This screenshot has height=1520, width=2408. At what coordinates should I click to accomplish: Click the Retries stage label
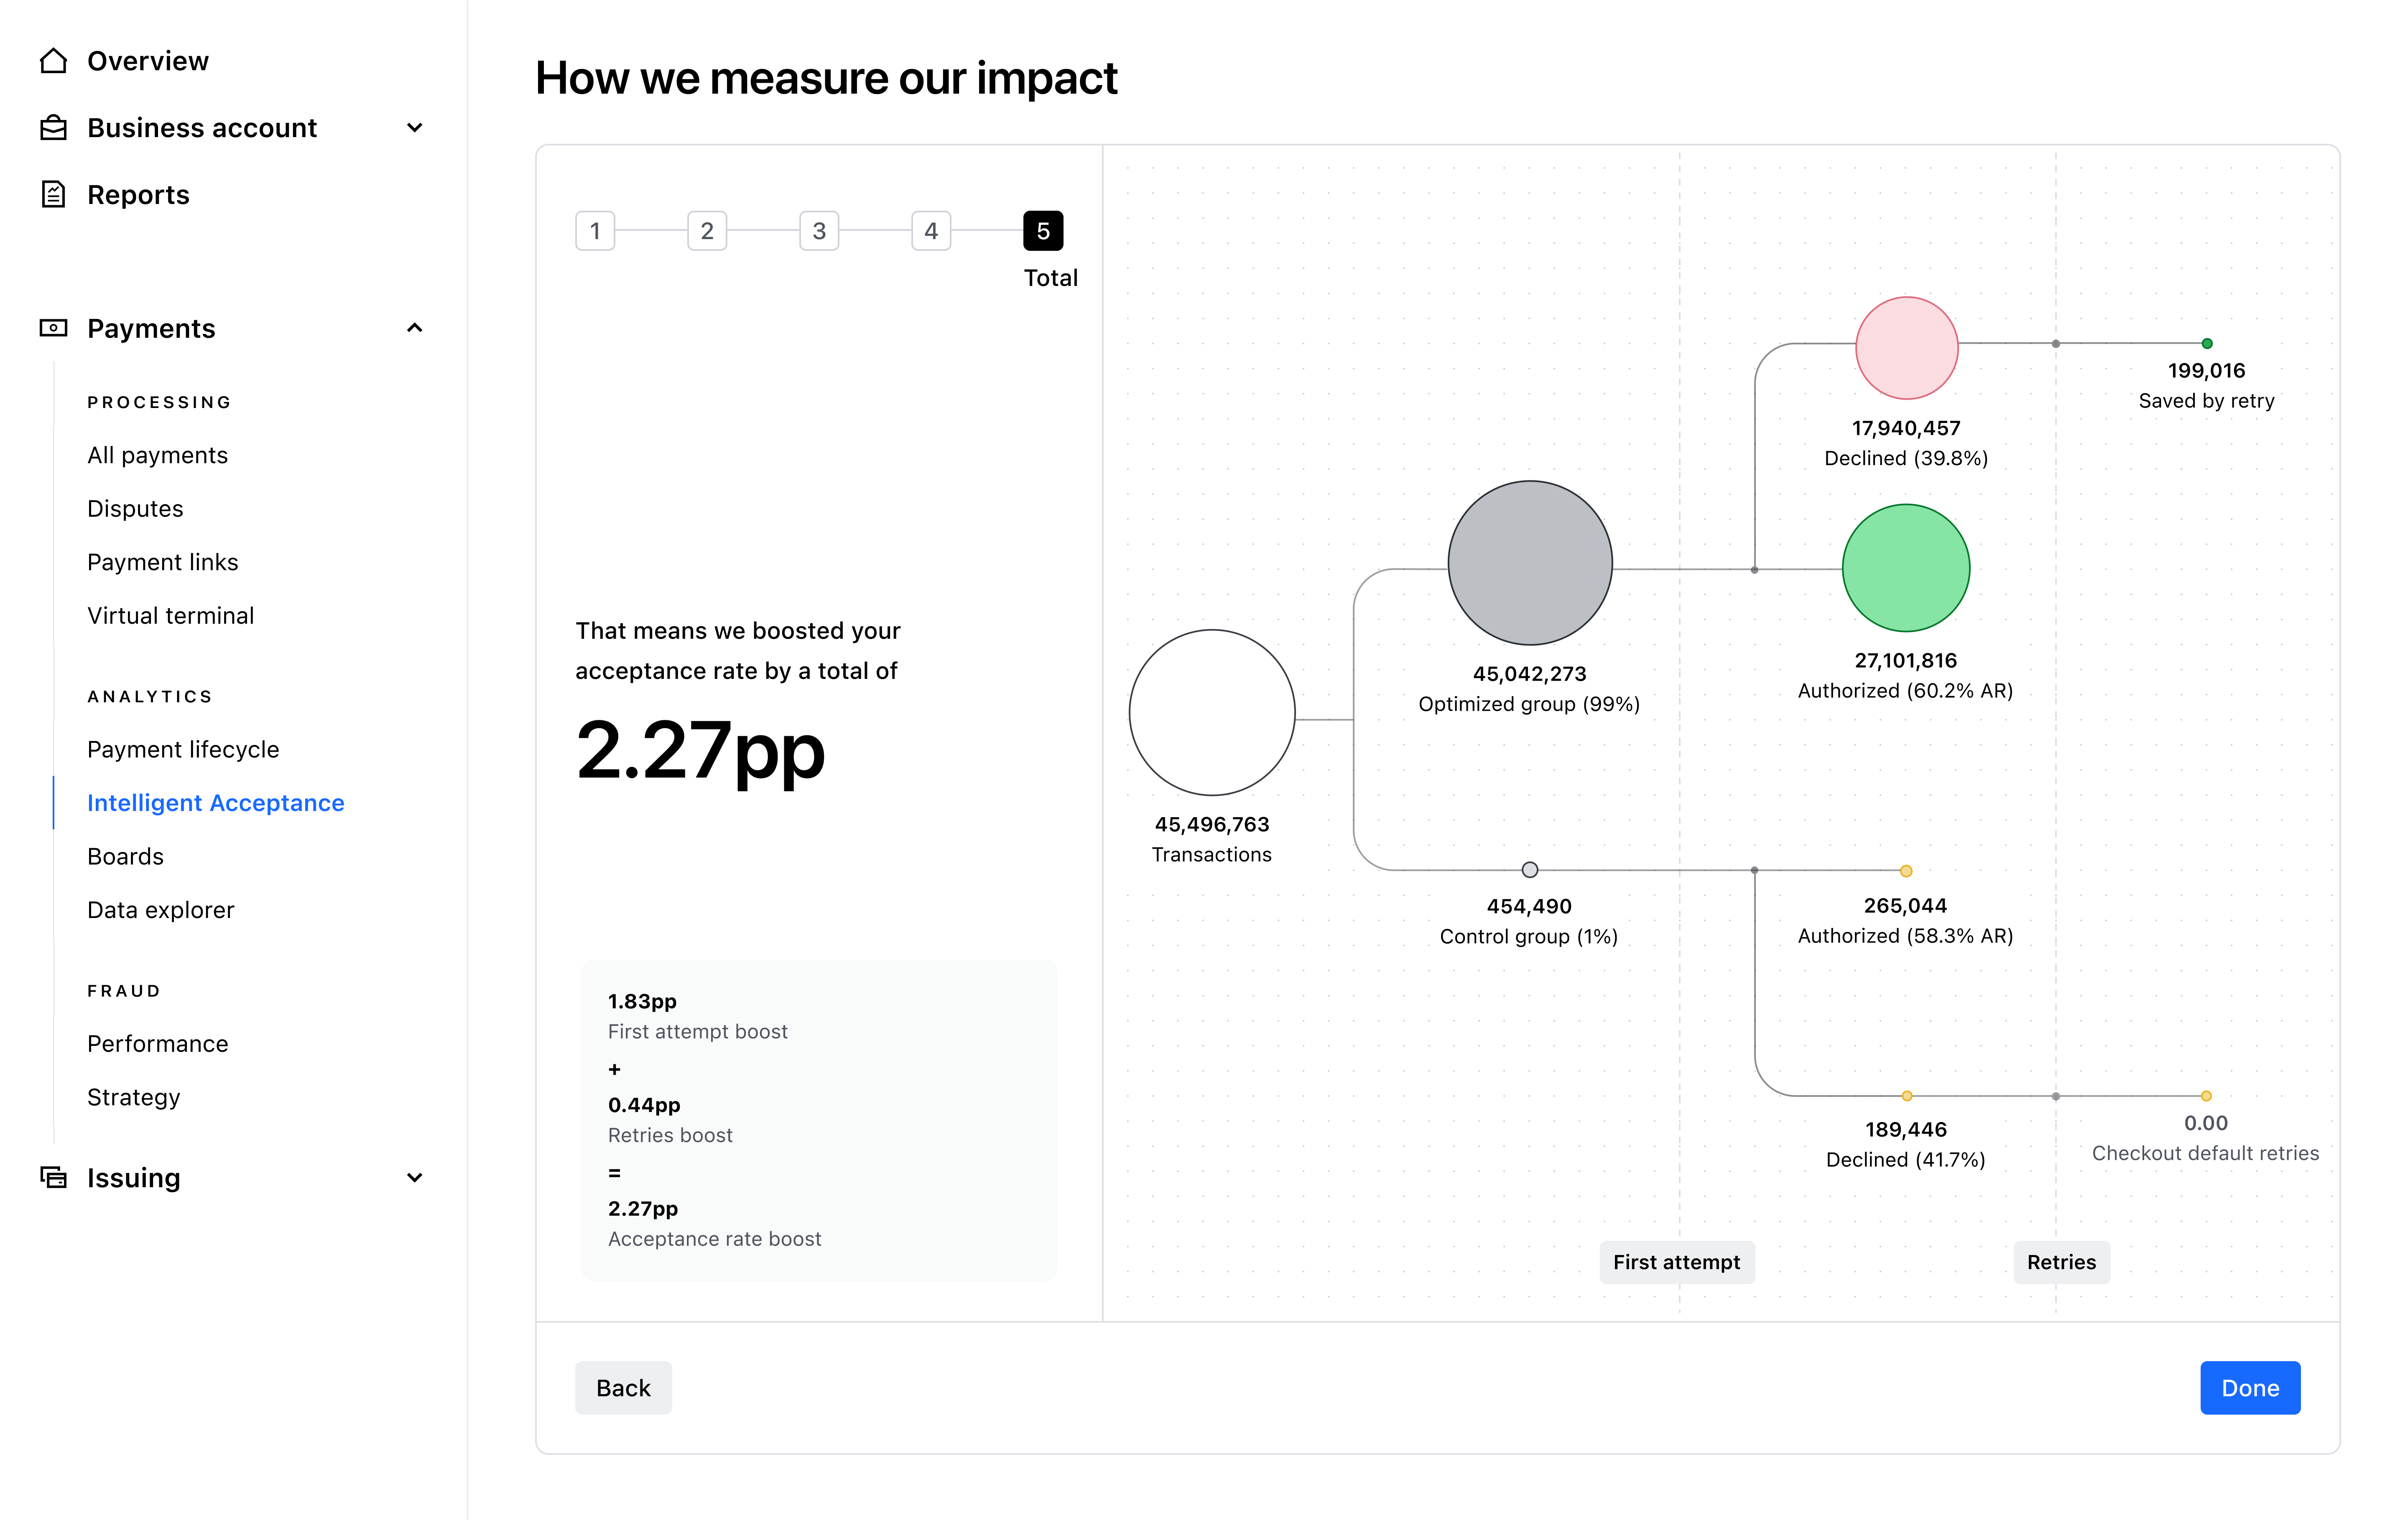(x=2062, y=1262)
